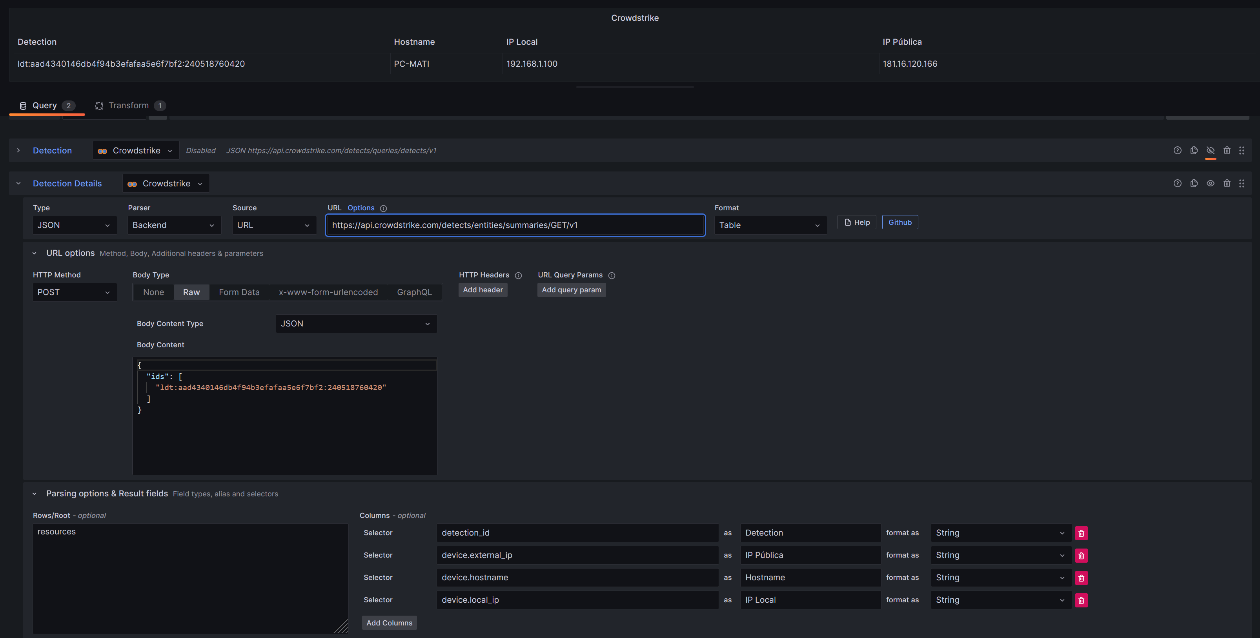Click the HTTP Headers info icon
1260x638 pixels.
[519, 275]
